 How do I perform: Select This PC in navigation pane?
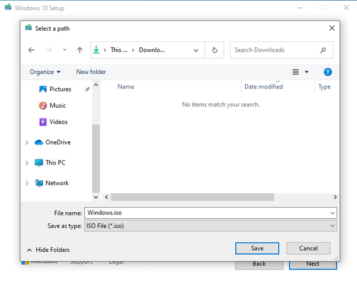[x=50, y=163]
